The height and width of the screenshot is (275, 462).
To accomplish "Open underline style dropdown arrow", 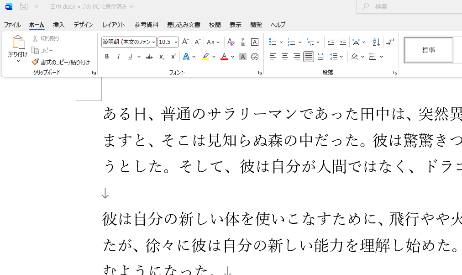I will [x=139, y=57].
